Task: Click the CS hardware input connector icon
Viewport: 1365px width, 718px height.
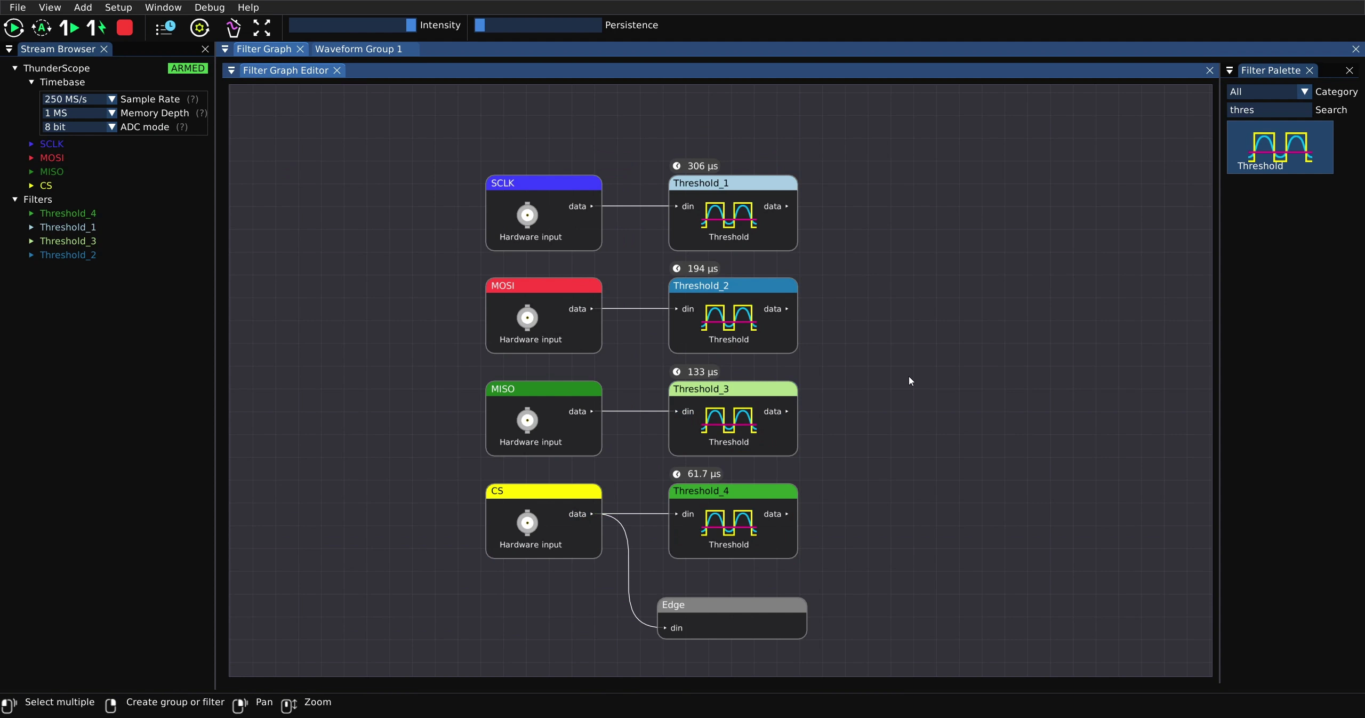Action: tap(527, 523)
